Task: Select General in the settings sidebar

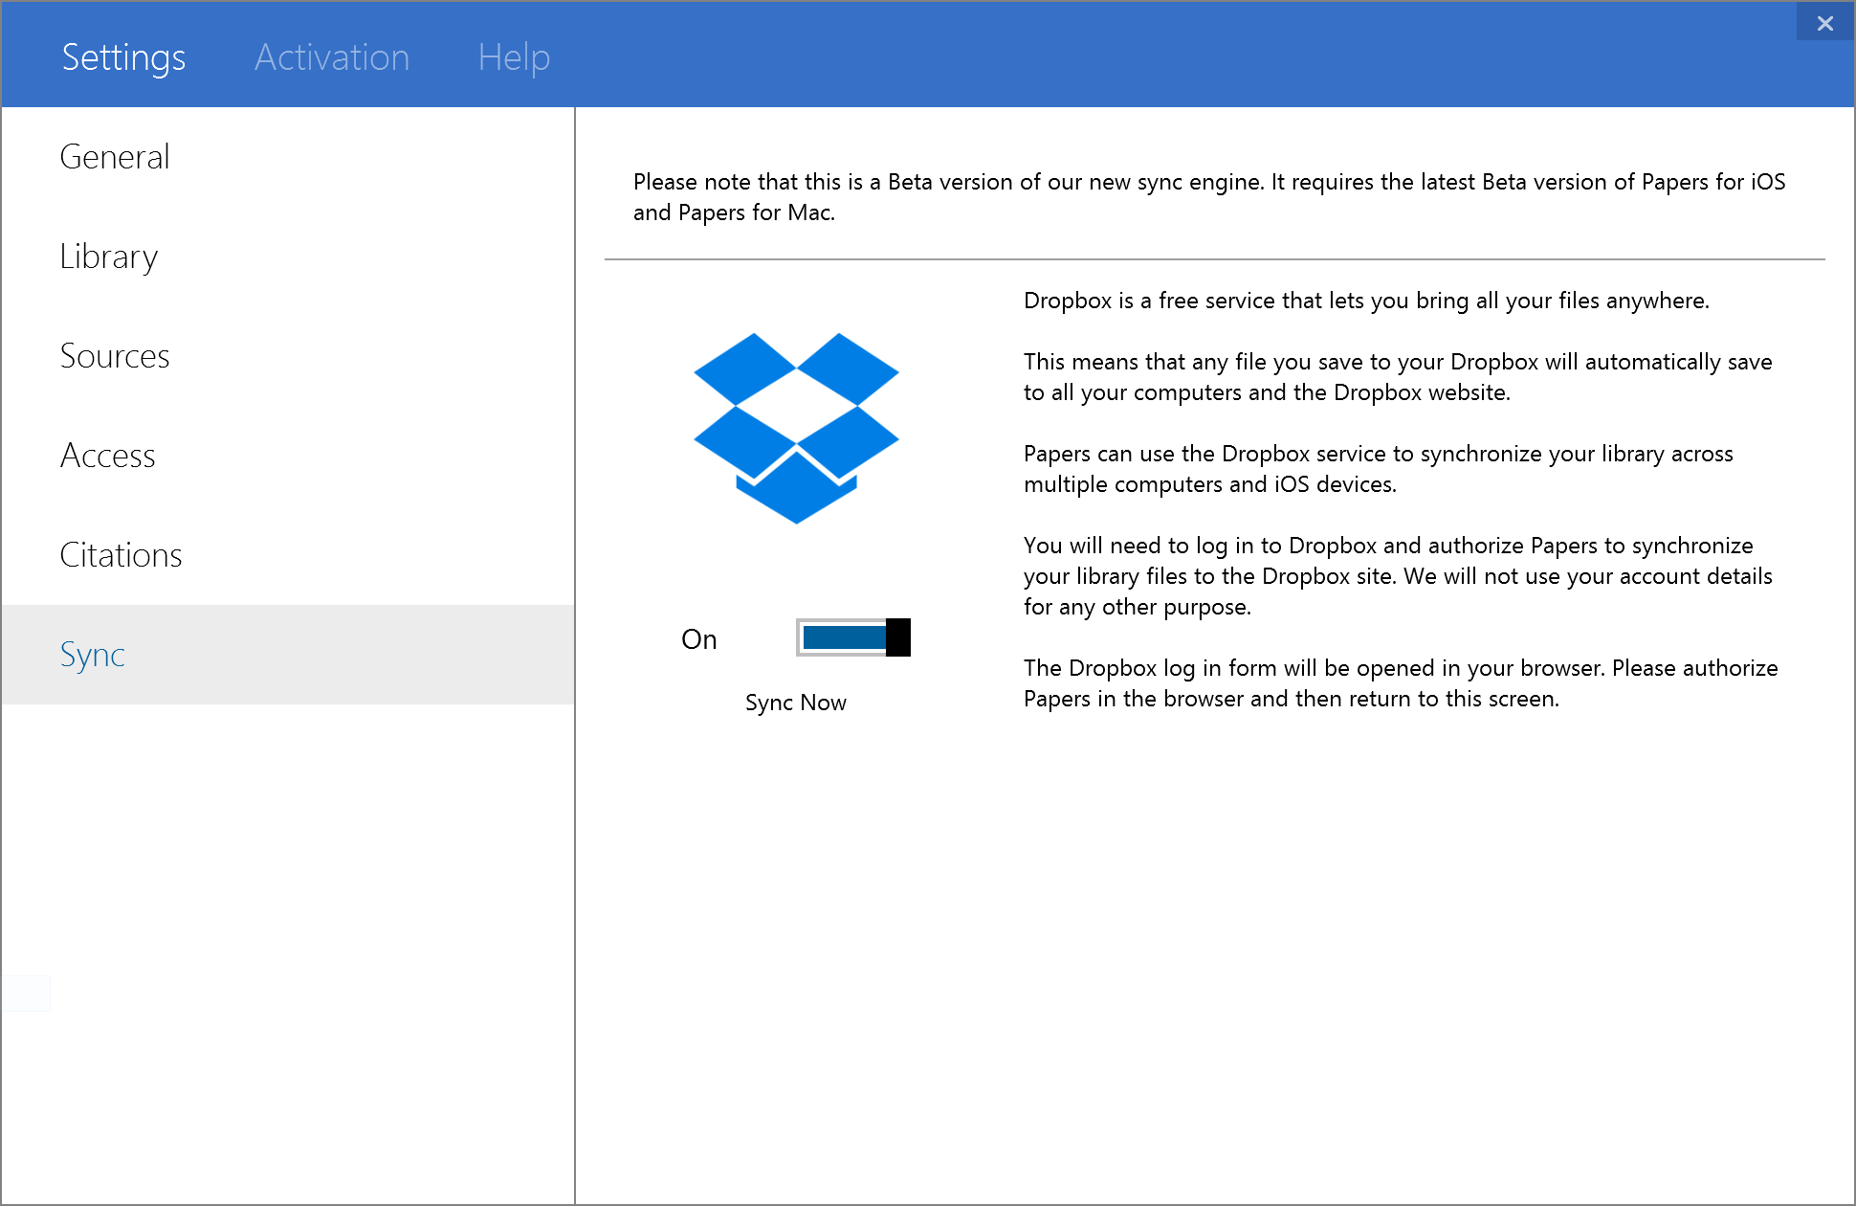Action: pos(115,156)
